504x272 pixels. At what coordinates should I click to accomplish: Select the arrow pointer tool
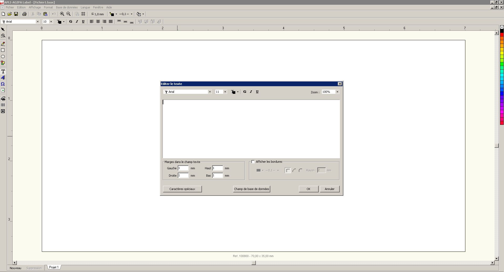pos(3,29)
